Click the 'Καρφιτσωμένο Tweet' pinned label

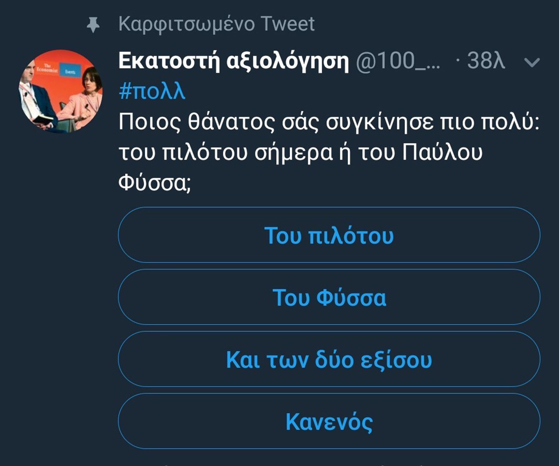point(216,24)
